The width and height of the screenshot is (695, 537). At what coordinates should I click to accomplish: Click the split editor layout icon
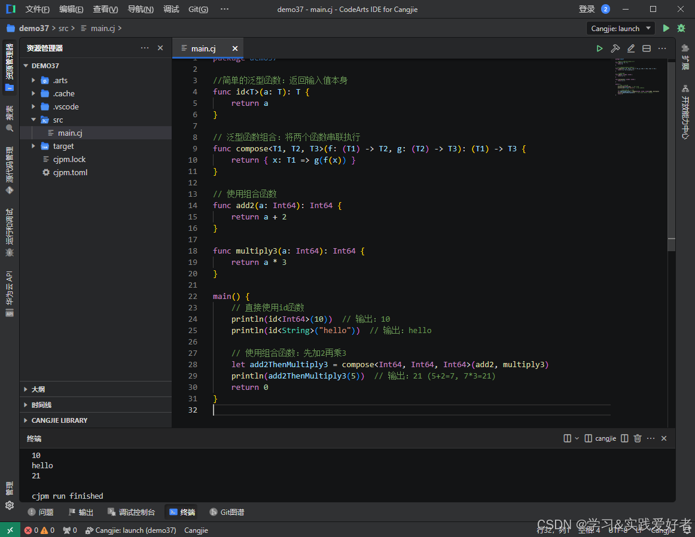pos(647,48)
